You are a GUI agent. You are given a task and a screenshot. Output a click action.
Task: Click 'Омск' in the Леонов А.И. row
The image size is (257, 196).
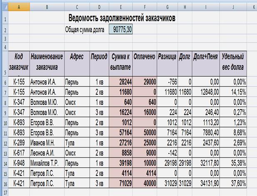pyautogui.click(x=77, y=153)
